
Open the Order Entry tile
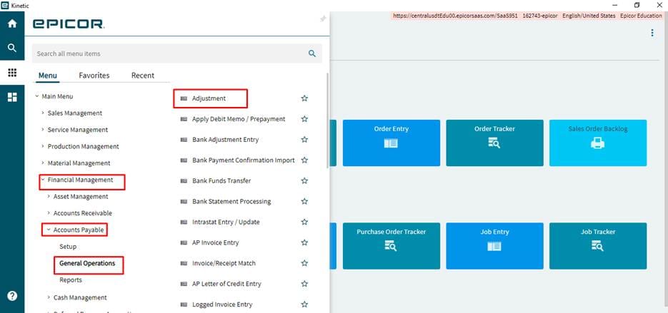[x=391, y=143]
